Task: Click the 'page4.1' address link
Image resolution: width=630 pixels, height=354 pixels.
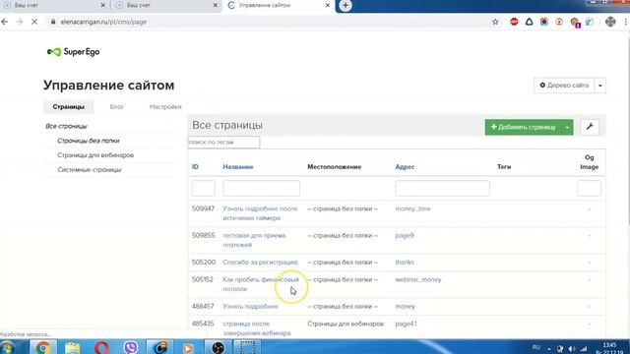Action: pyautogui.click(x=406, y=324)
